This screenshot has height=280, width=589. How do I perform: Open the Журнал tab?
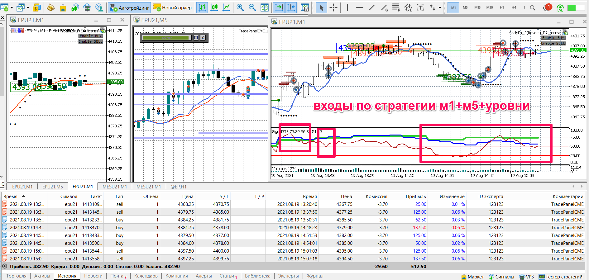[x=315, y=276]
